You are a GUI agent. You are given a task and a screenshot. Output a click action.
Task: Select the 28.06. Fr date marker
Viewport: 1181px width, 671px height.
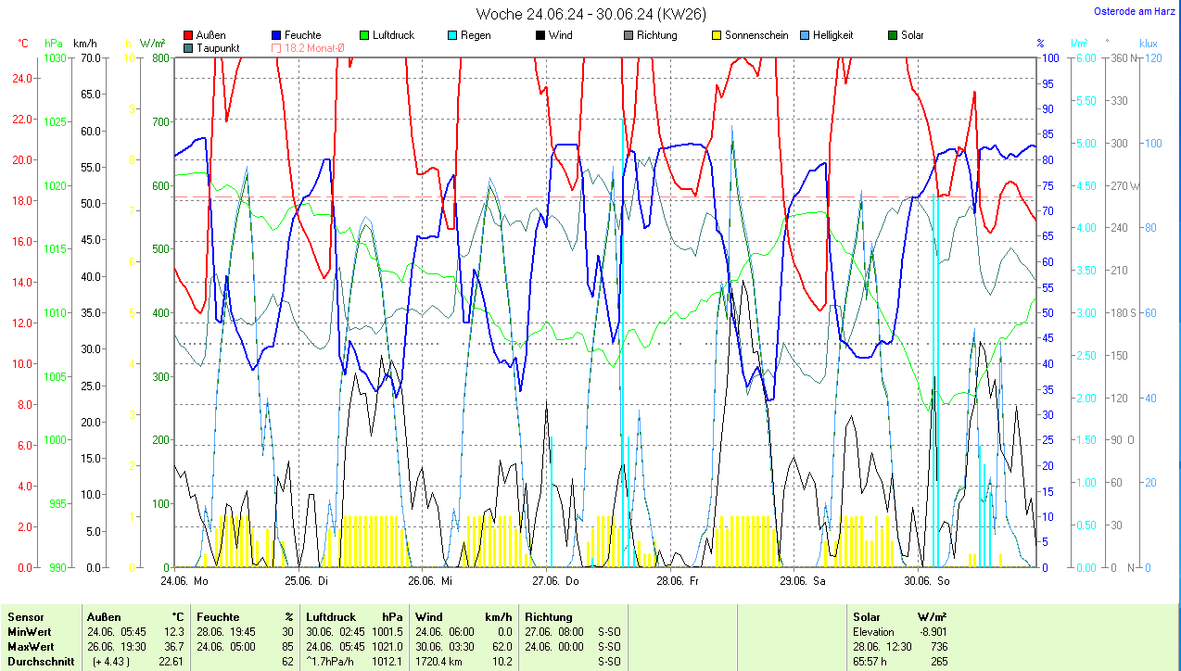678,581
